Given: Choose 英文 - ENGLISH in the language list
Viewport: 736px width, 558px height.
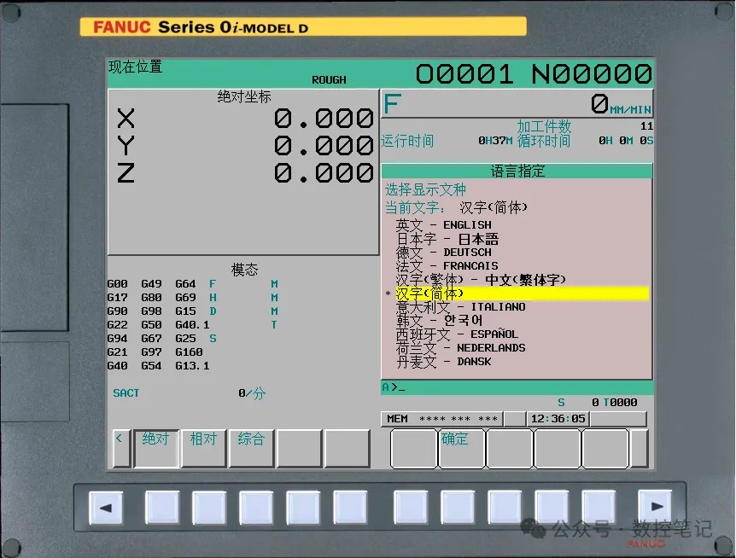Looking at the screenshot, I should click(444, 225).
